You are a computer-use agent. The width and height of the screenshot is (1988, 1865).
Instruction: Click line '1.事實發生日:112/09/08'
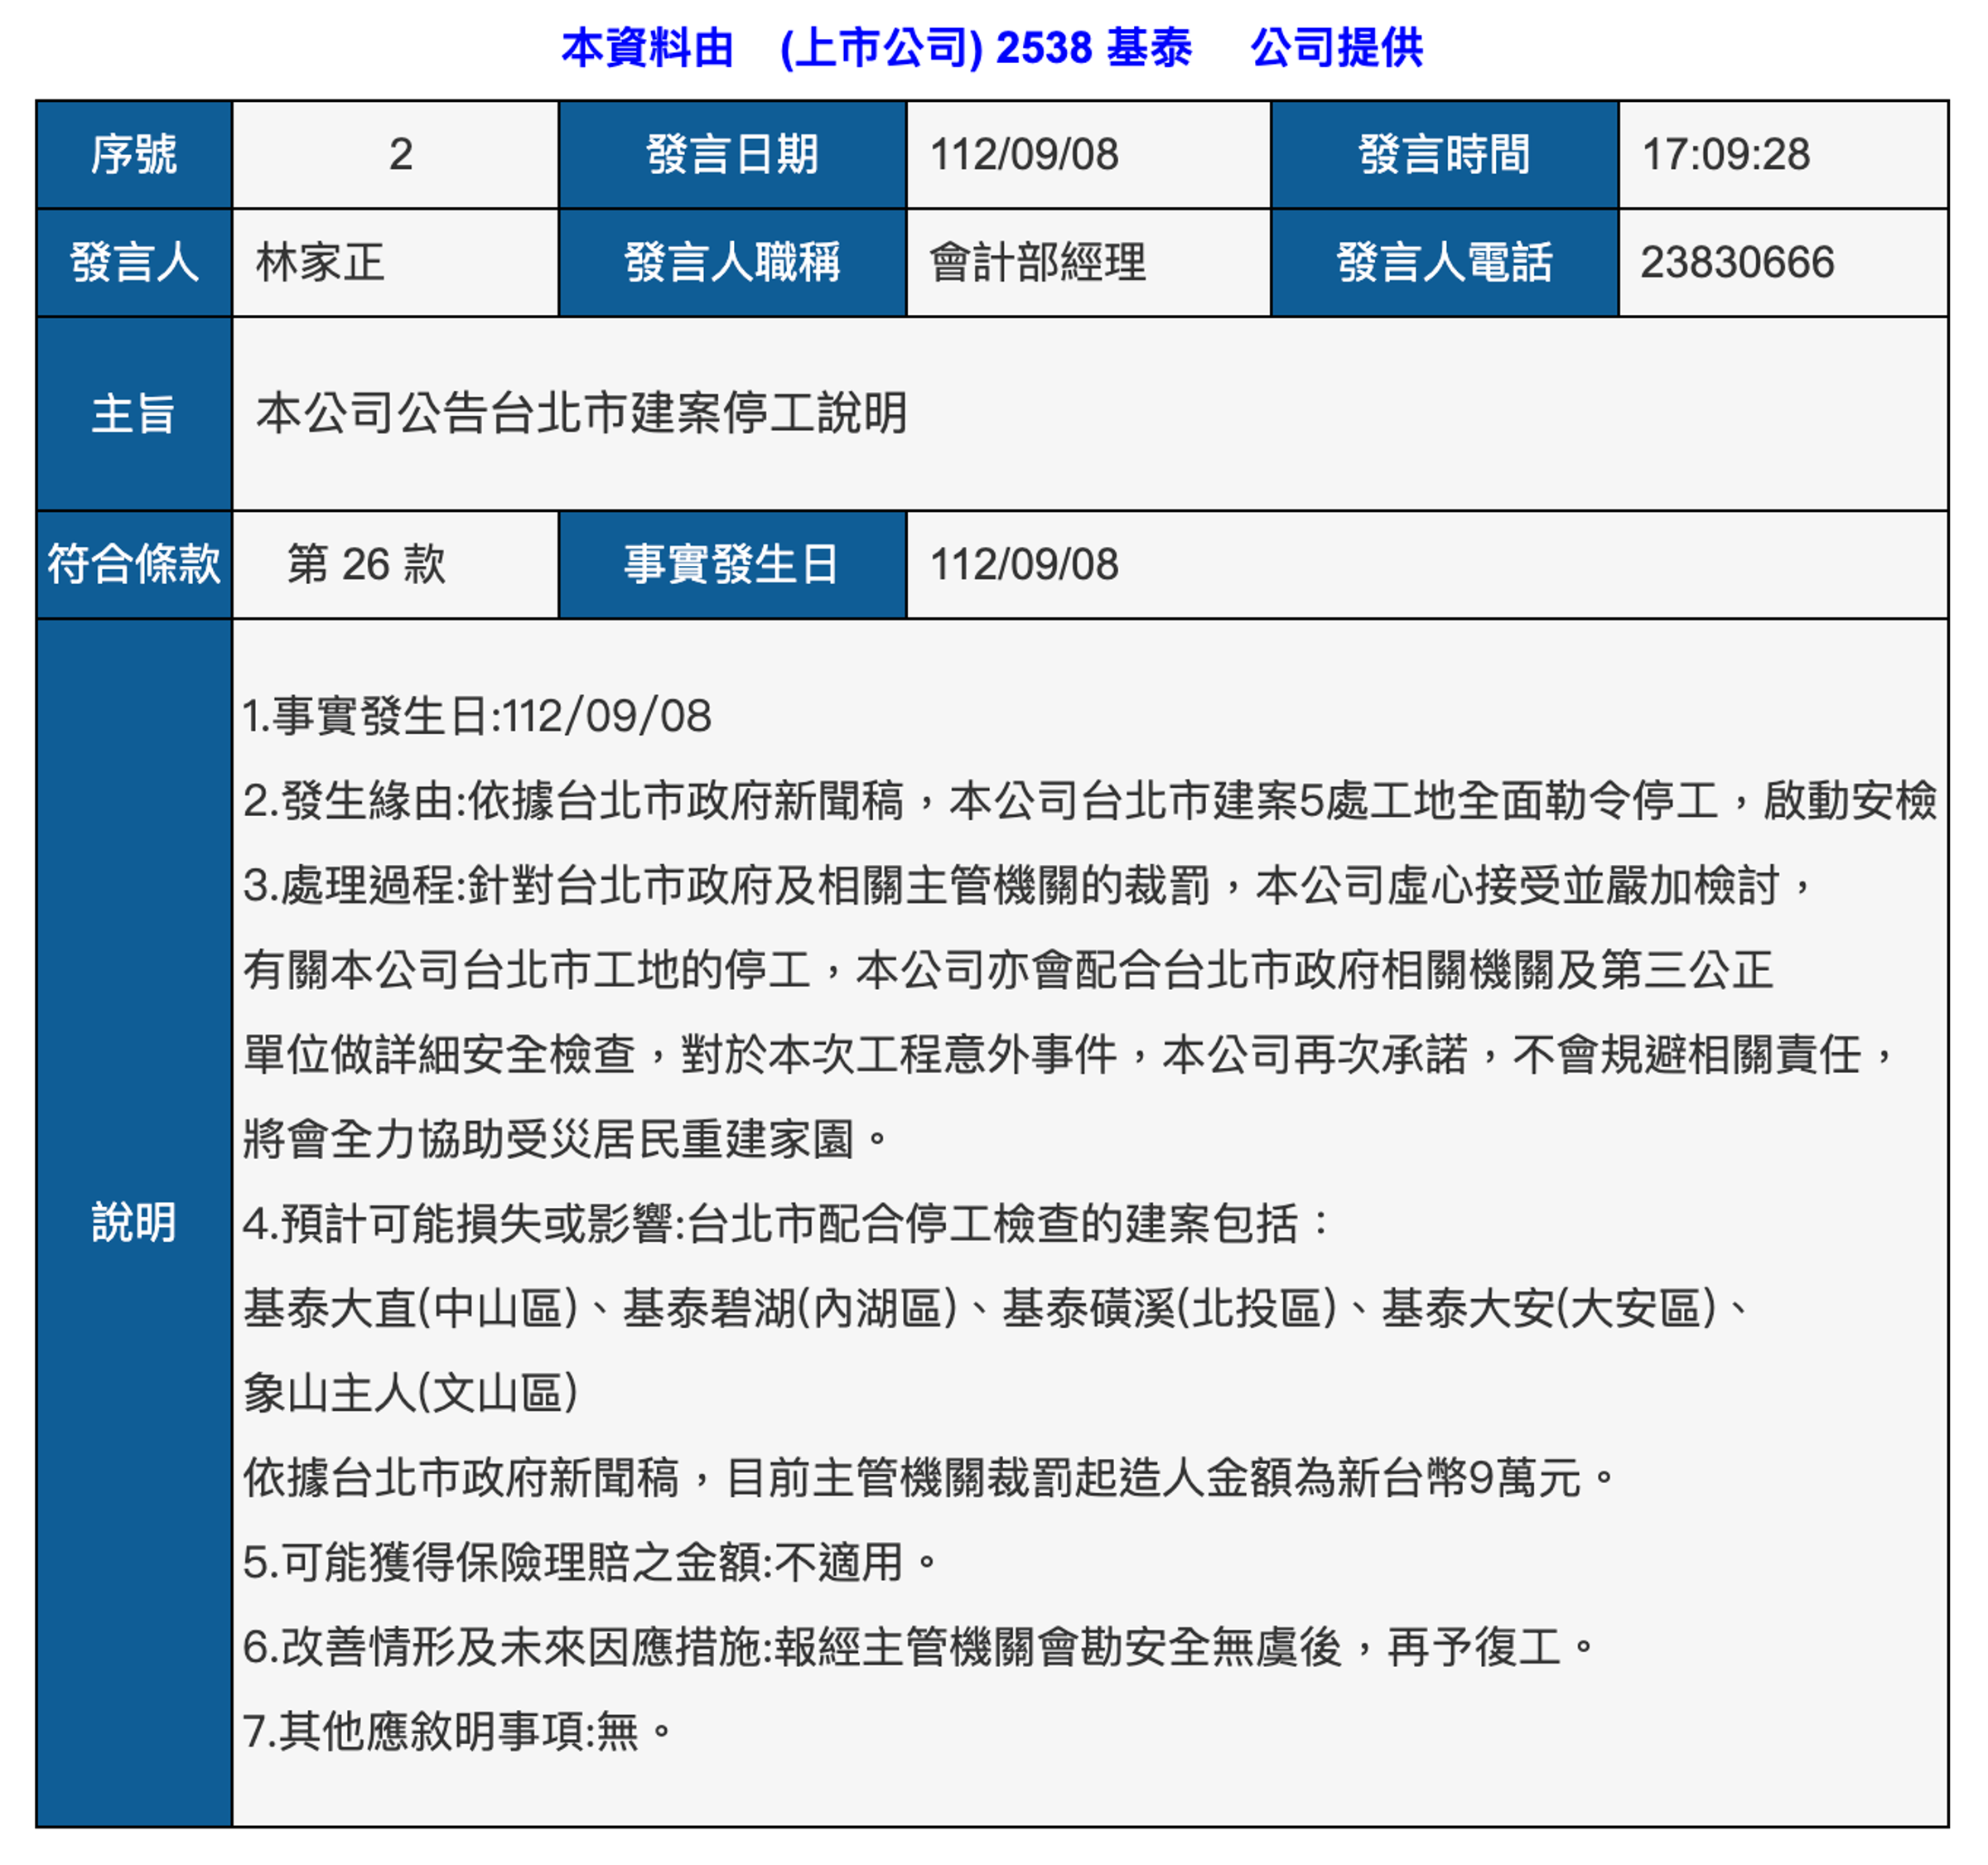(477, 717)
